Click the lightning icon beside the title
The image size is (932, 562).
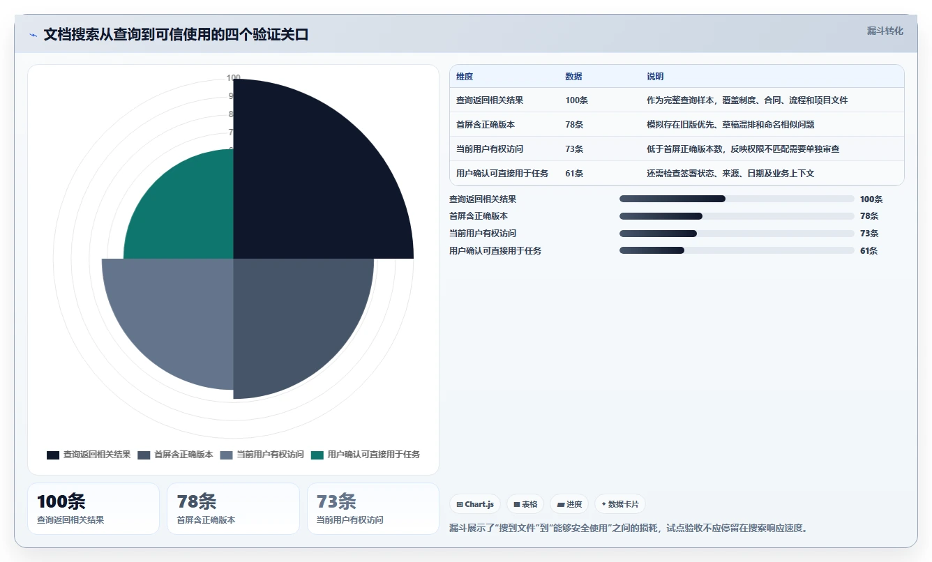33,35
